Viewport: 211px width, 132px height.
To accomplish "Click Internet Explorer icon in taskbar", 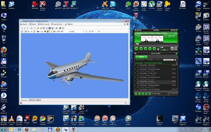I will 19,130.
